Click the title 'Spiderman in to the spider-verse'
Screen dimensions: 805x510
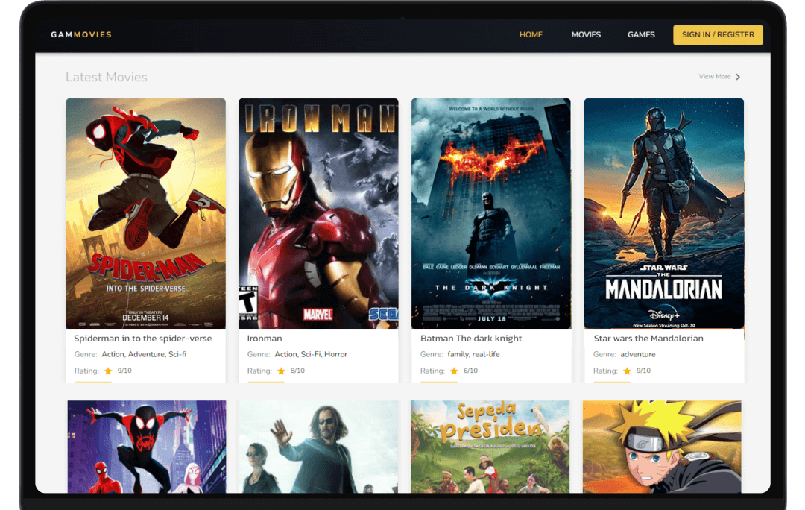[x=143, y=339]
